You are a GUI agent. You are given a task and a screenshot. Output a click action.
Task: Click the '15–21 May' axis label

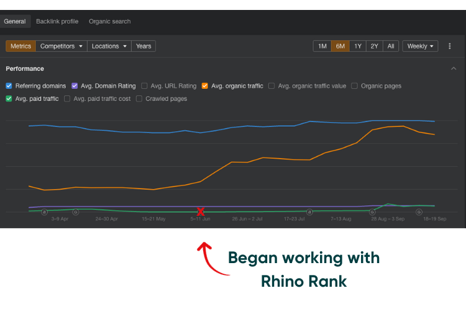153,219
